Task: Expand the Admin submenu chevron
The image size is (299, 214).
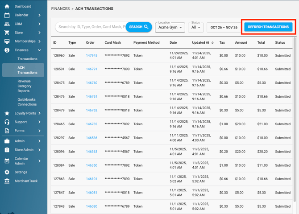Action: pos(39,141)
